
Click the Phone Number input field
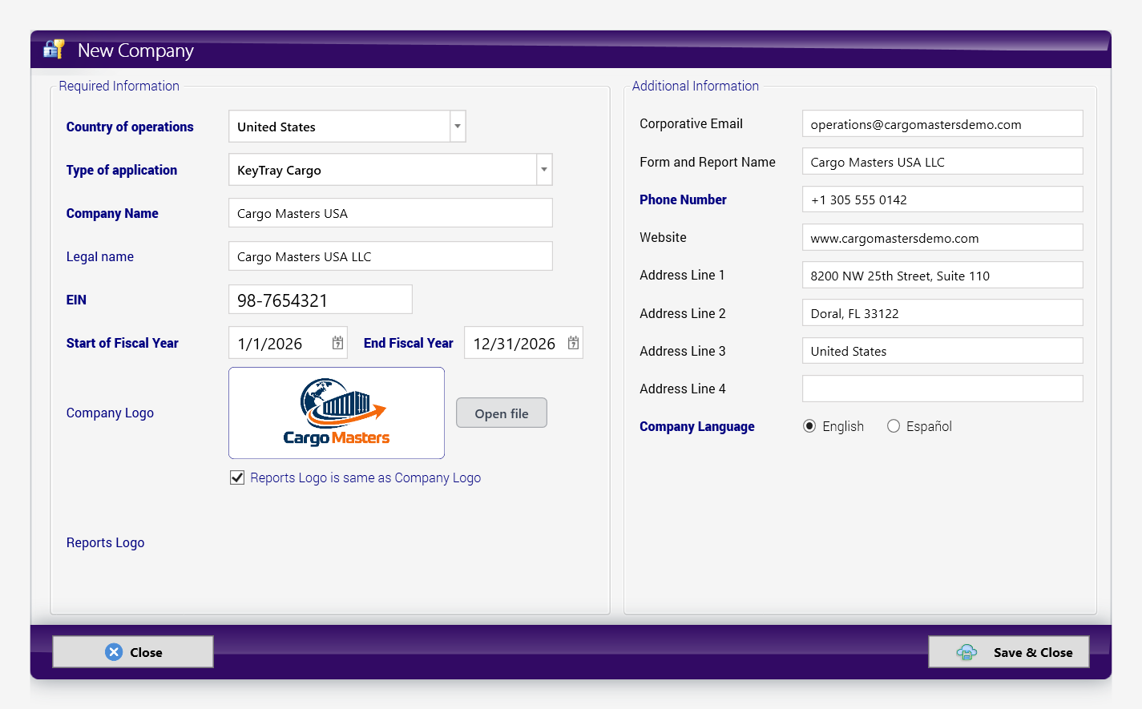[942, 199]
